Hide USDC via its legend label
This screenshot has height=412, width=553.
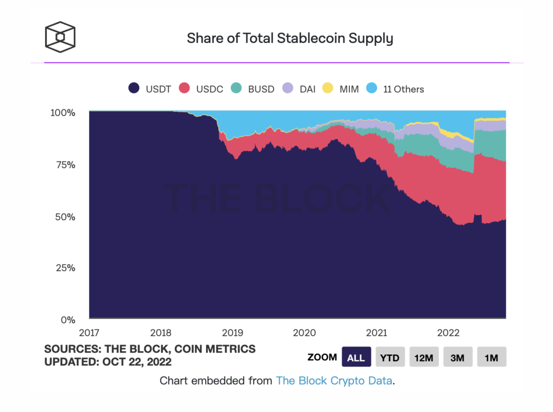click(x=210, y=89)
